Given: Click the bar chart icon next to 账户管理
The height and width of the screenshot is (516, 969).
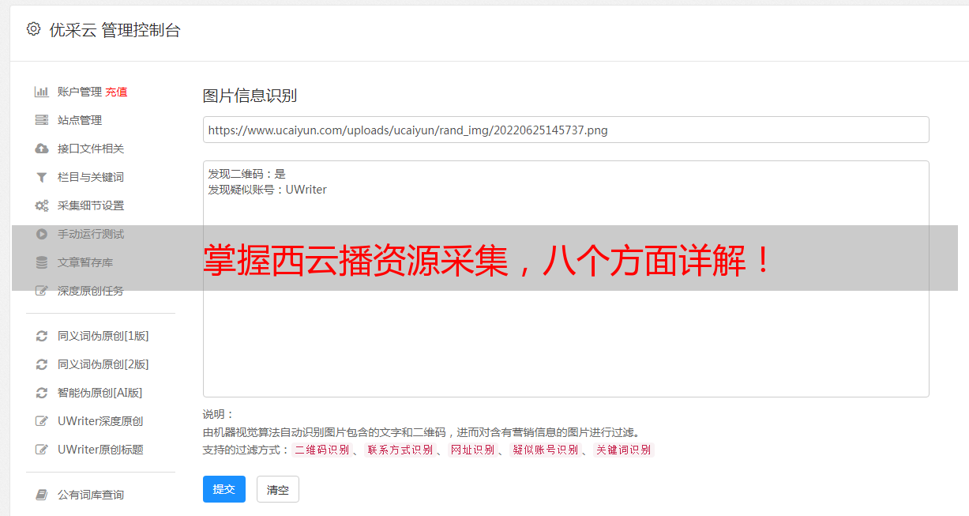Looking at the screenshot, I should [x=42, y=92].
